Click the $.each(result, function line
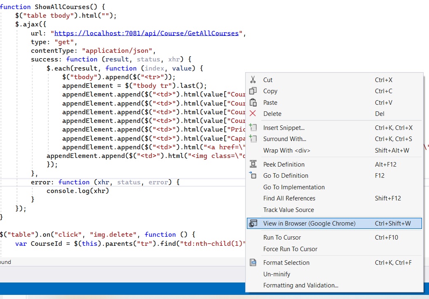429x299 pixels. pyautogui.click(x=125, y=68)
